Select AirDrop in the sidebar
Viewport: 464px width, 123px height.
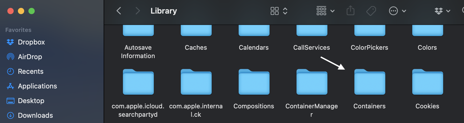pos(30,57)
